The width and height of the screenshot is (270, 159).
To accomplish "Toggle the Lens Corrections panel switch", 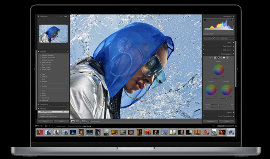I will (203, 116).
